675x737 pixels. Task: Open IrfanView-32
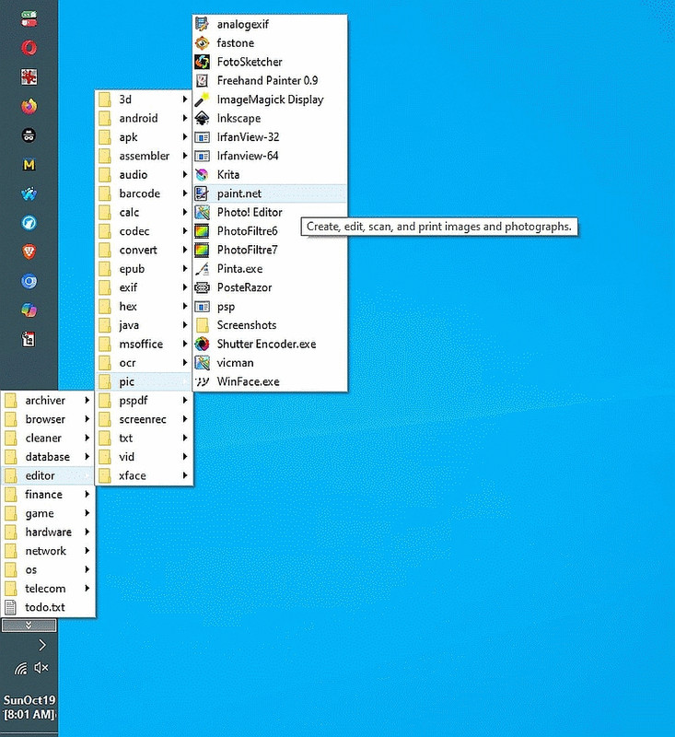pyautogui.click(x=270, y=136)
